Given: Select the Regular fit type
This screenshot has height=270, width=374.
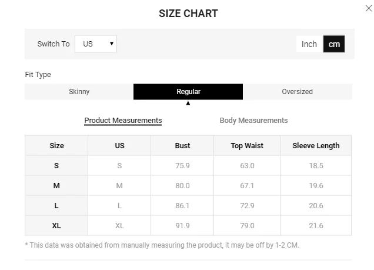Looking at the screenshot, I should 188,92.
